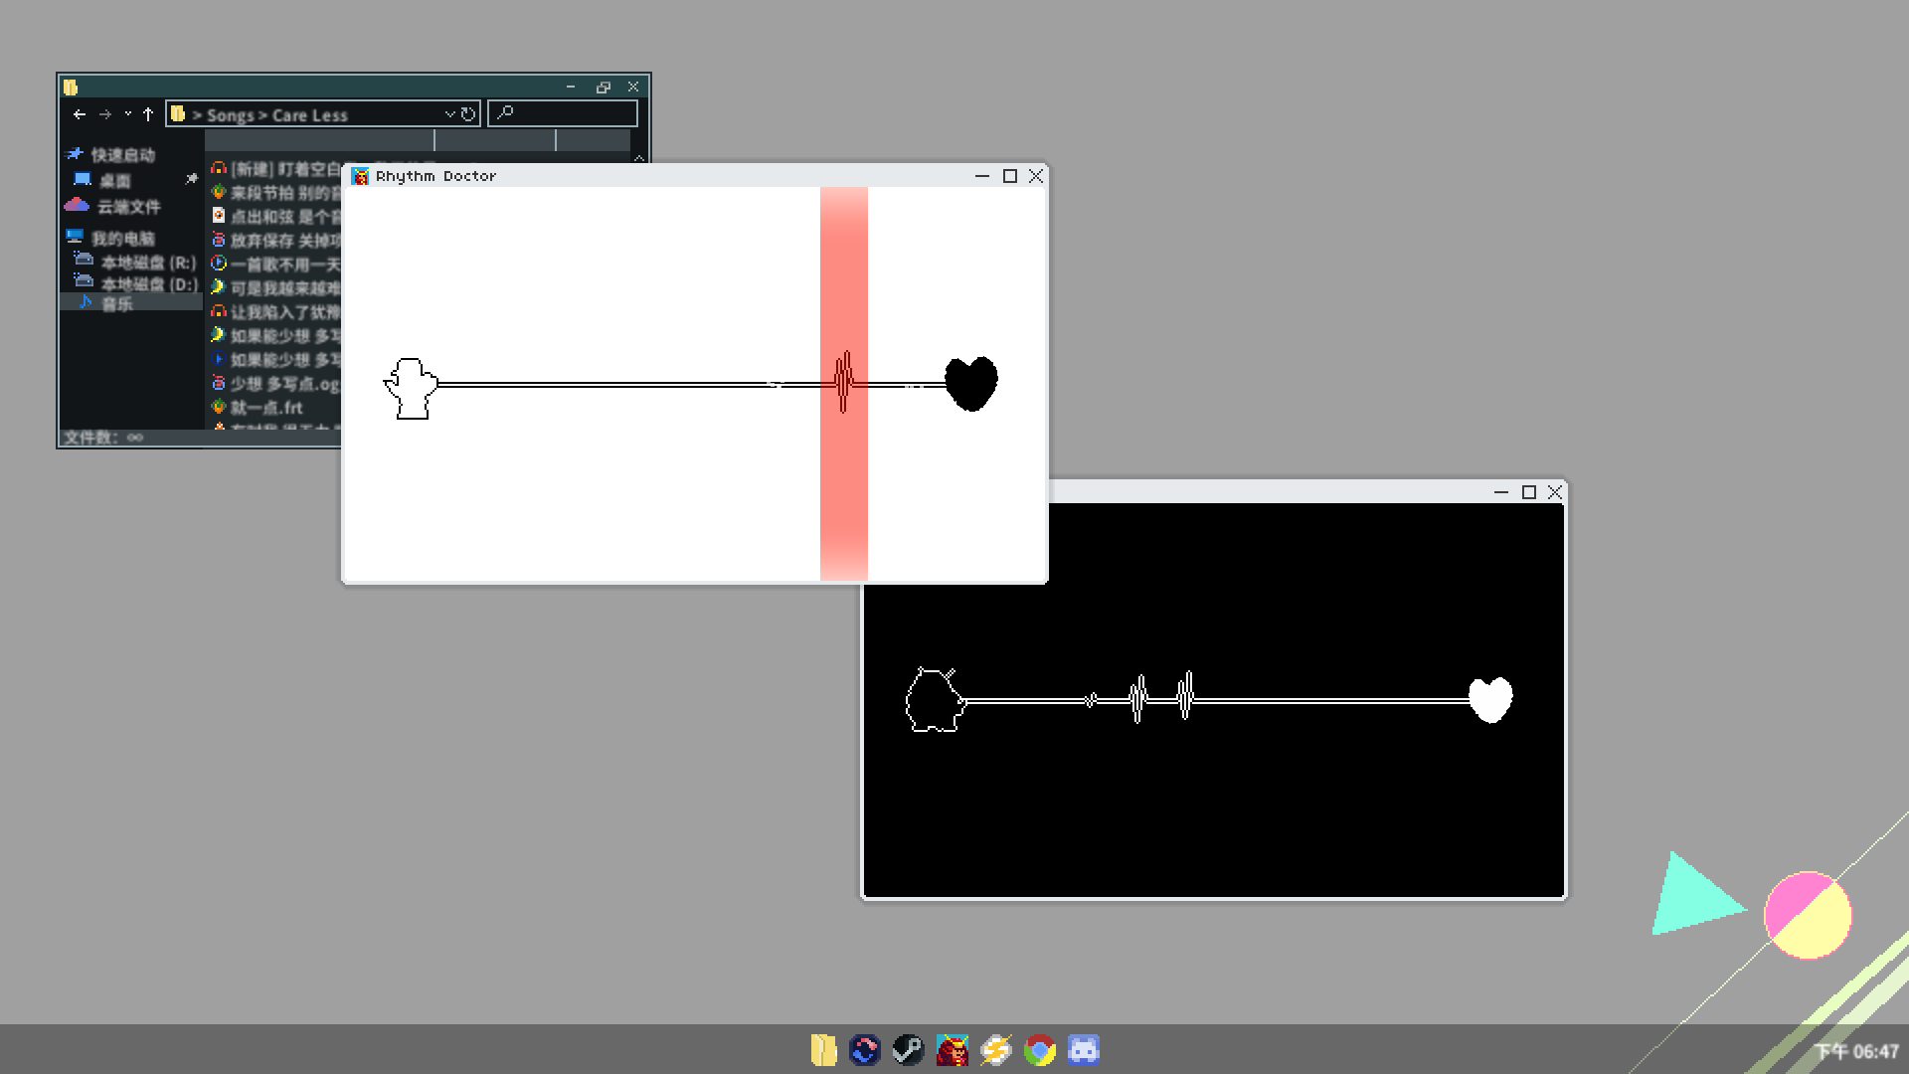Click the pin icon next to 桌面
Screen dimensions: 1909x1074
tap(191, 179)
